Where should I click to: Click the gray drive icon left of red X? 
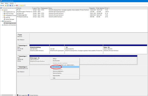click(x=15, y=6)
